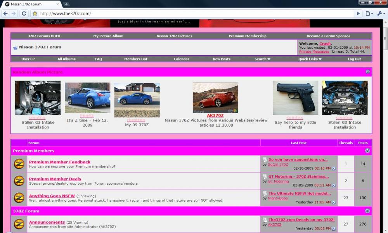Image resolution: width=388 pixels, height=233 pixels.
Task: Open 'Do you have suggestions on...' thread
Action: [298, 159]
